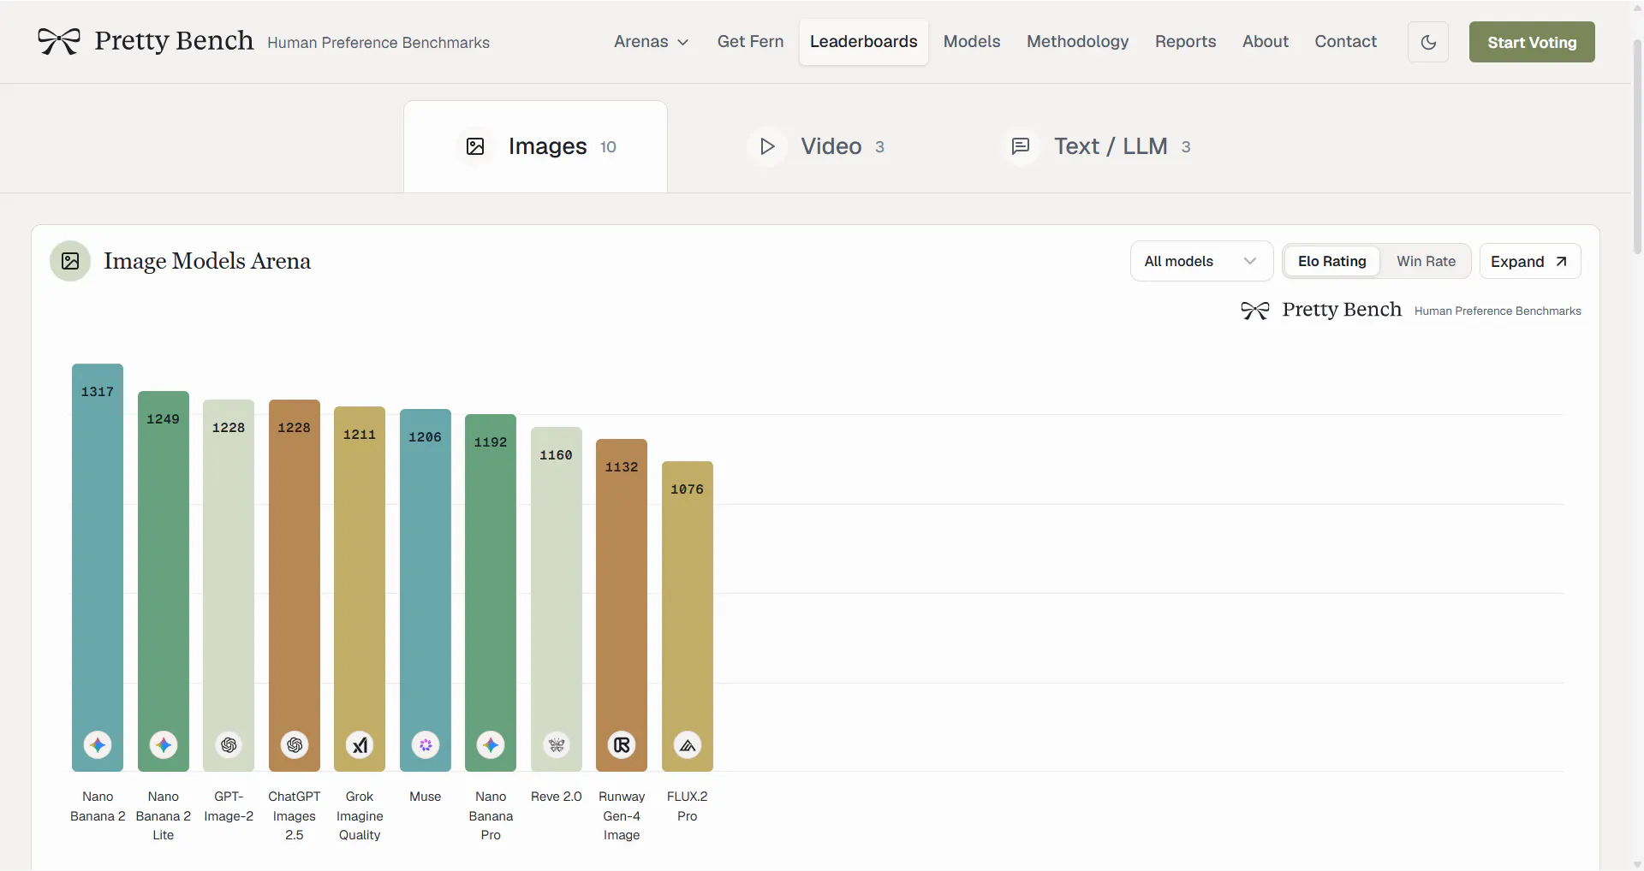
Task: Click the Gemini logo in Nano Banana 2 bar
Action: 98,745
